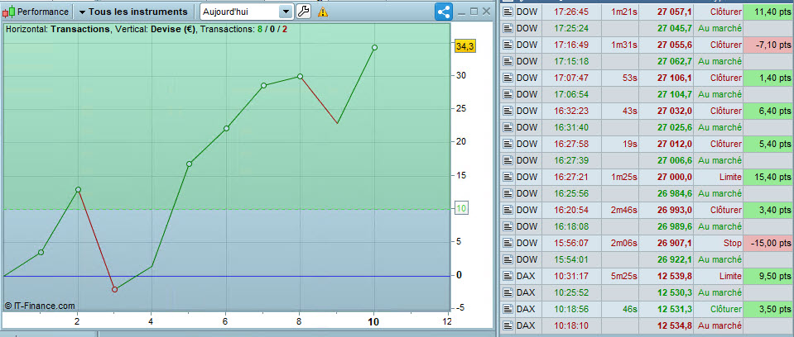Click price 12 534,8 Au marché row
This screenshot has height=337, width=794.
pos(675,325)
